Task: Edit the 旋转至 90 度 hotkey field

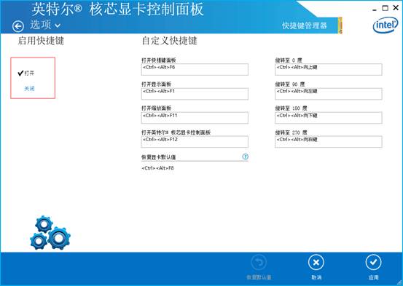Action: click(329, 94)
